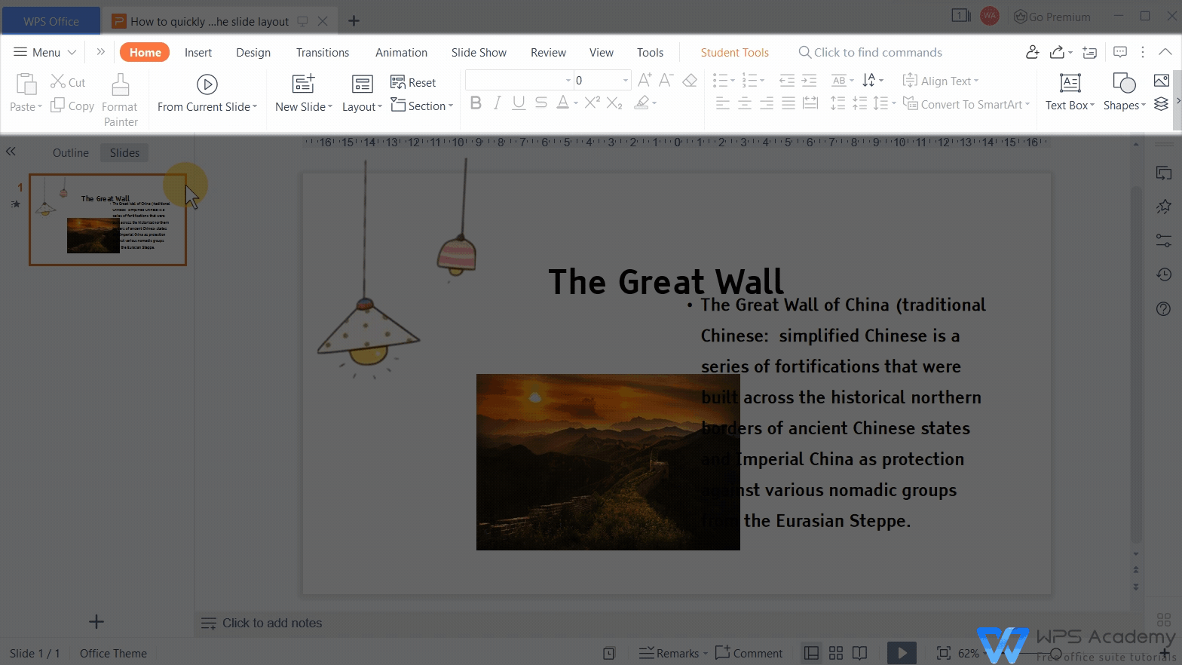Open the Insert tab
1182x665 pixels.
(198, 52)
